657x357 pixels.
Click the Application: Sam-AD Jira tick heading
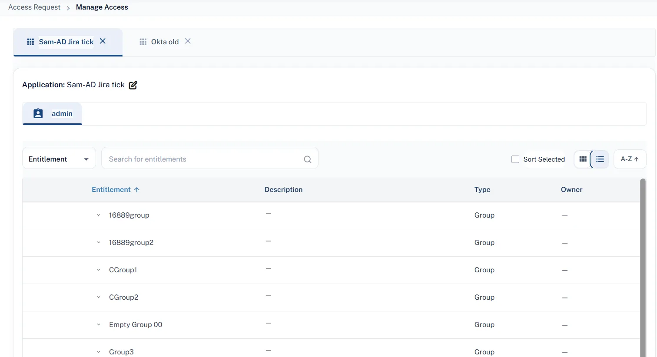[x=73, y=85]
